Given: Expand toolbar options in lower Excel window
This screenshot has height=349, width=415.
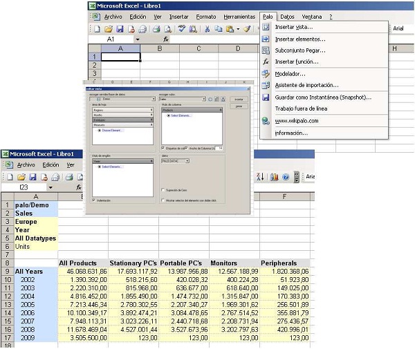Looking at the screenshot, I should (297, 177).
